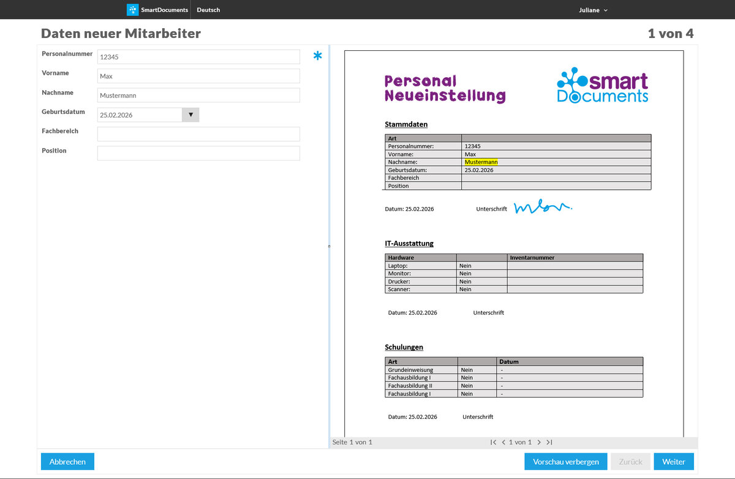Jump to last preview page
The width and height of the screenshot is (735, 479).
(549, 442)
